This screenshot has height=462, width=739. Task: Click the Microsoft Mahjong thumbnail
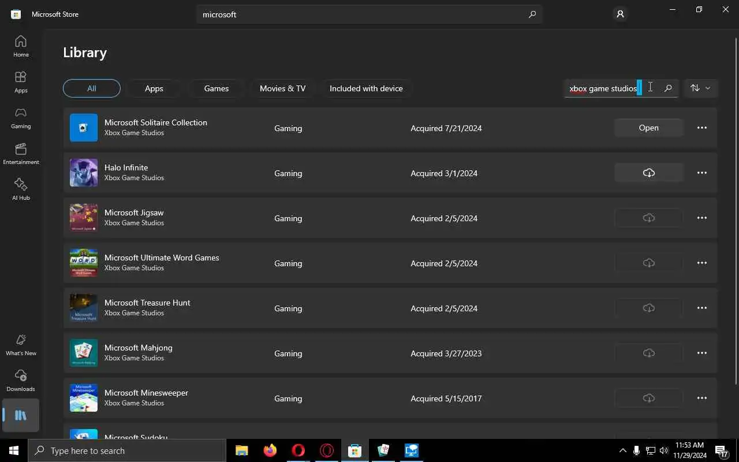[84, 353]
